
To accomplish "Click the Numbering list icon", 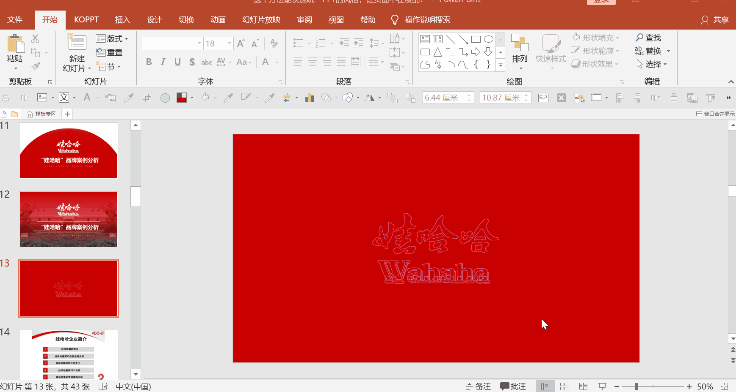I will point(321,43).
